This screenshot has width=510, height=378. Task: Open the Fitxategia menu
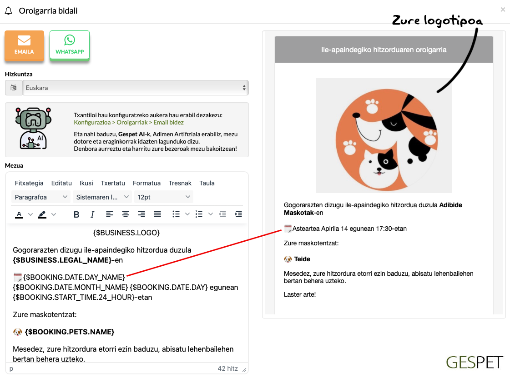pos(29,183)
